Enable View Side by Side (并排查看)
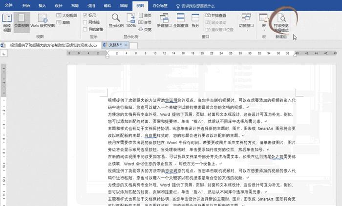342x206 pixels. [216, 16]
